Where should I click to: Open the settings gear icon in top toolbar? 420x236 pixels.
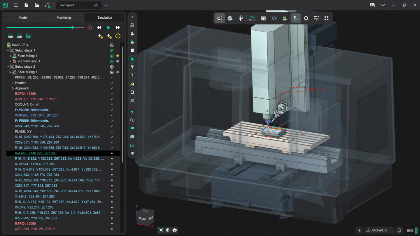point(306,18)
